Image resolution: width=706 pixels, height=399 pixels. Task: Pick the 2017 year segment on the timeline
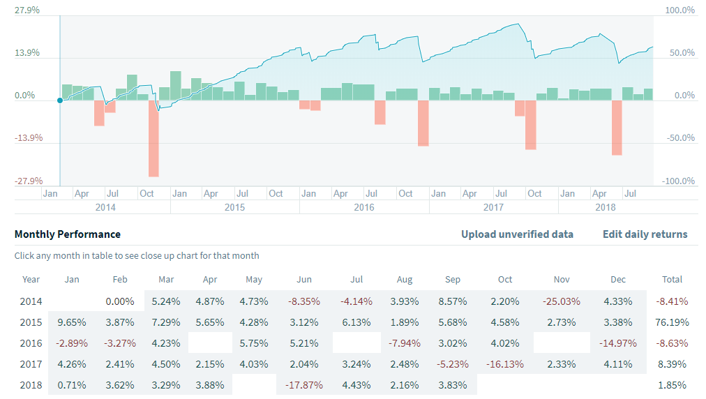pyautogui.click(x=493, y=207)
